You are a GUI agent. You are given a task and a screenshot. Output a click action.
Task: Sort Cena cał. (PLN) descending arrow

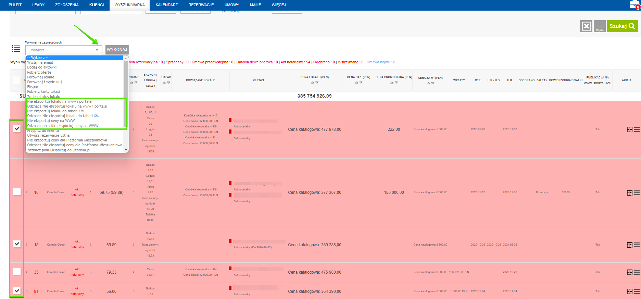point(361,83)
